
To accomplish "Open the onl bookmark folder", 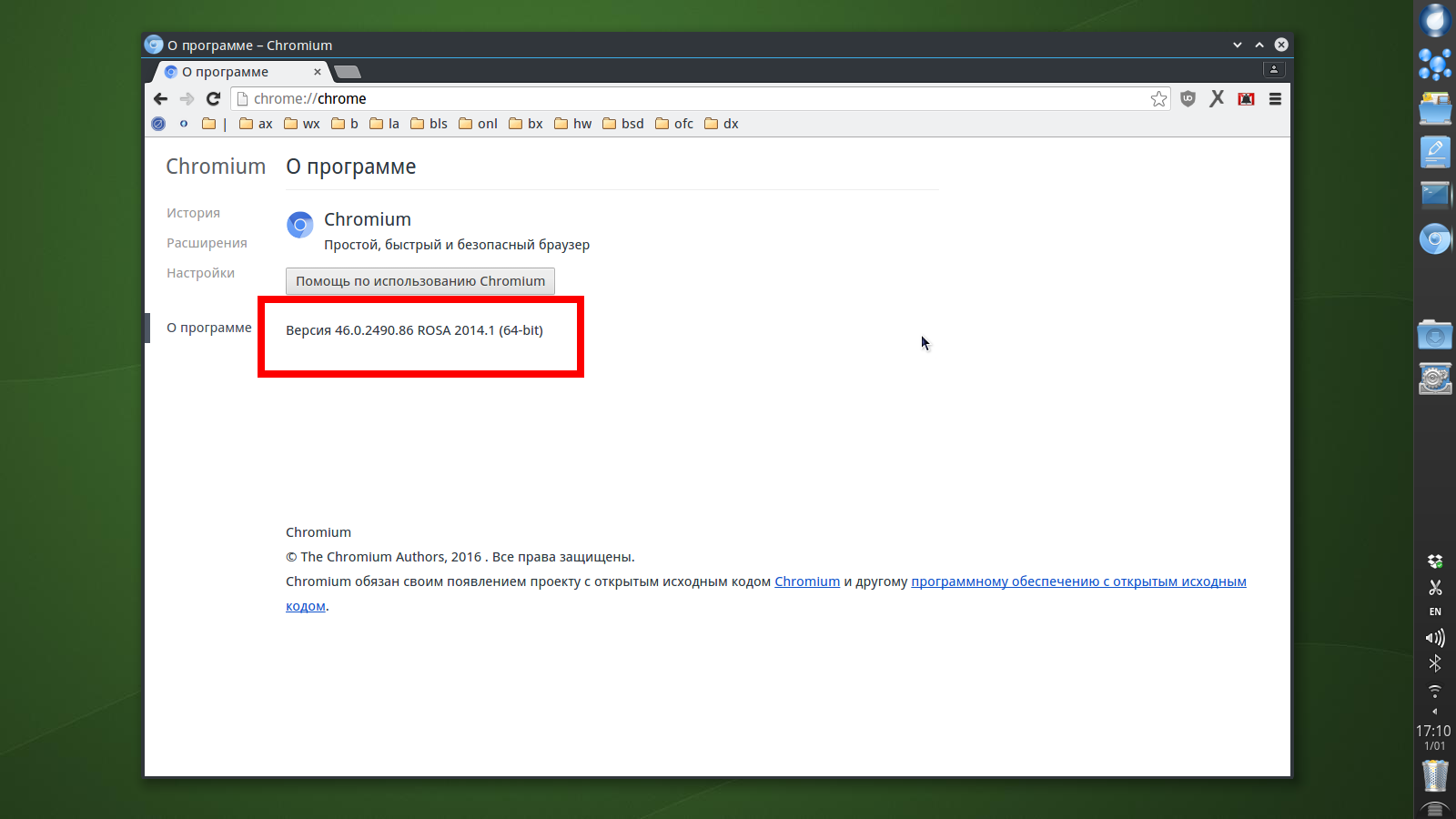I will point(478,124).
